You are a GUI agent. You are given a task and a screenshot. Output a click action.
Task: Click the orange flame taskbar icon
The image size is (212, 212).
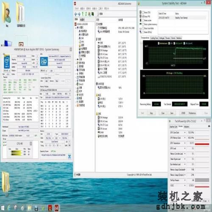[50, 208]
